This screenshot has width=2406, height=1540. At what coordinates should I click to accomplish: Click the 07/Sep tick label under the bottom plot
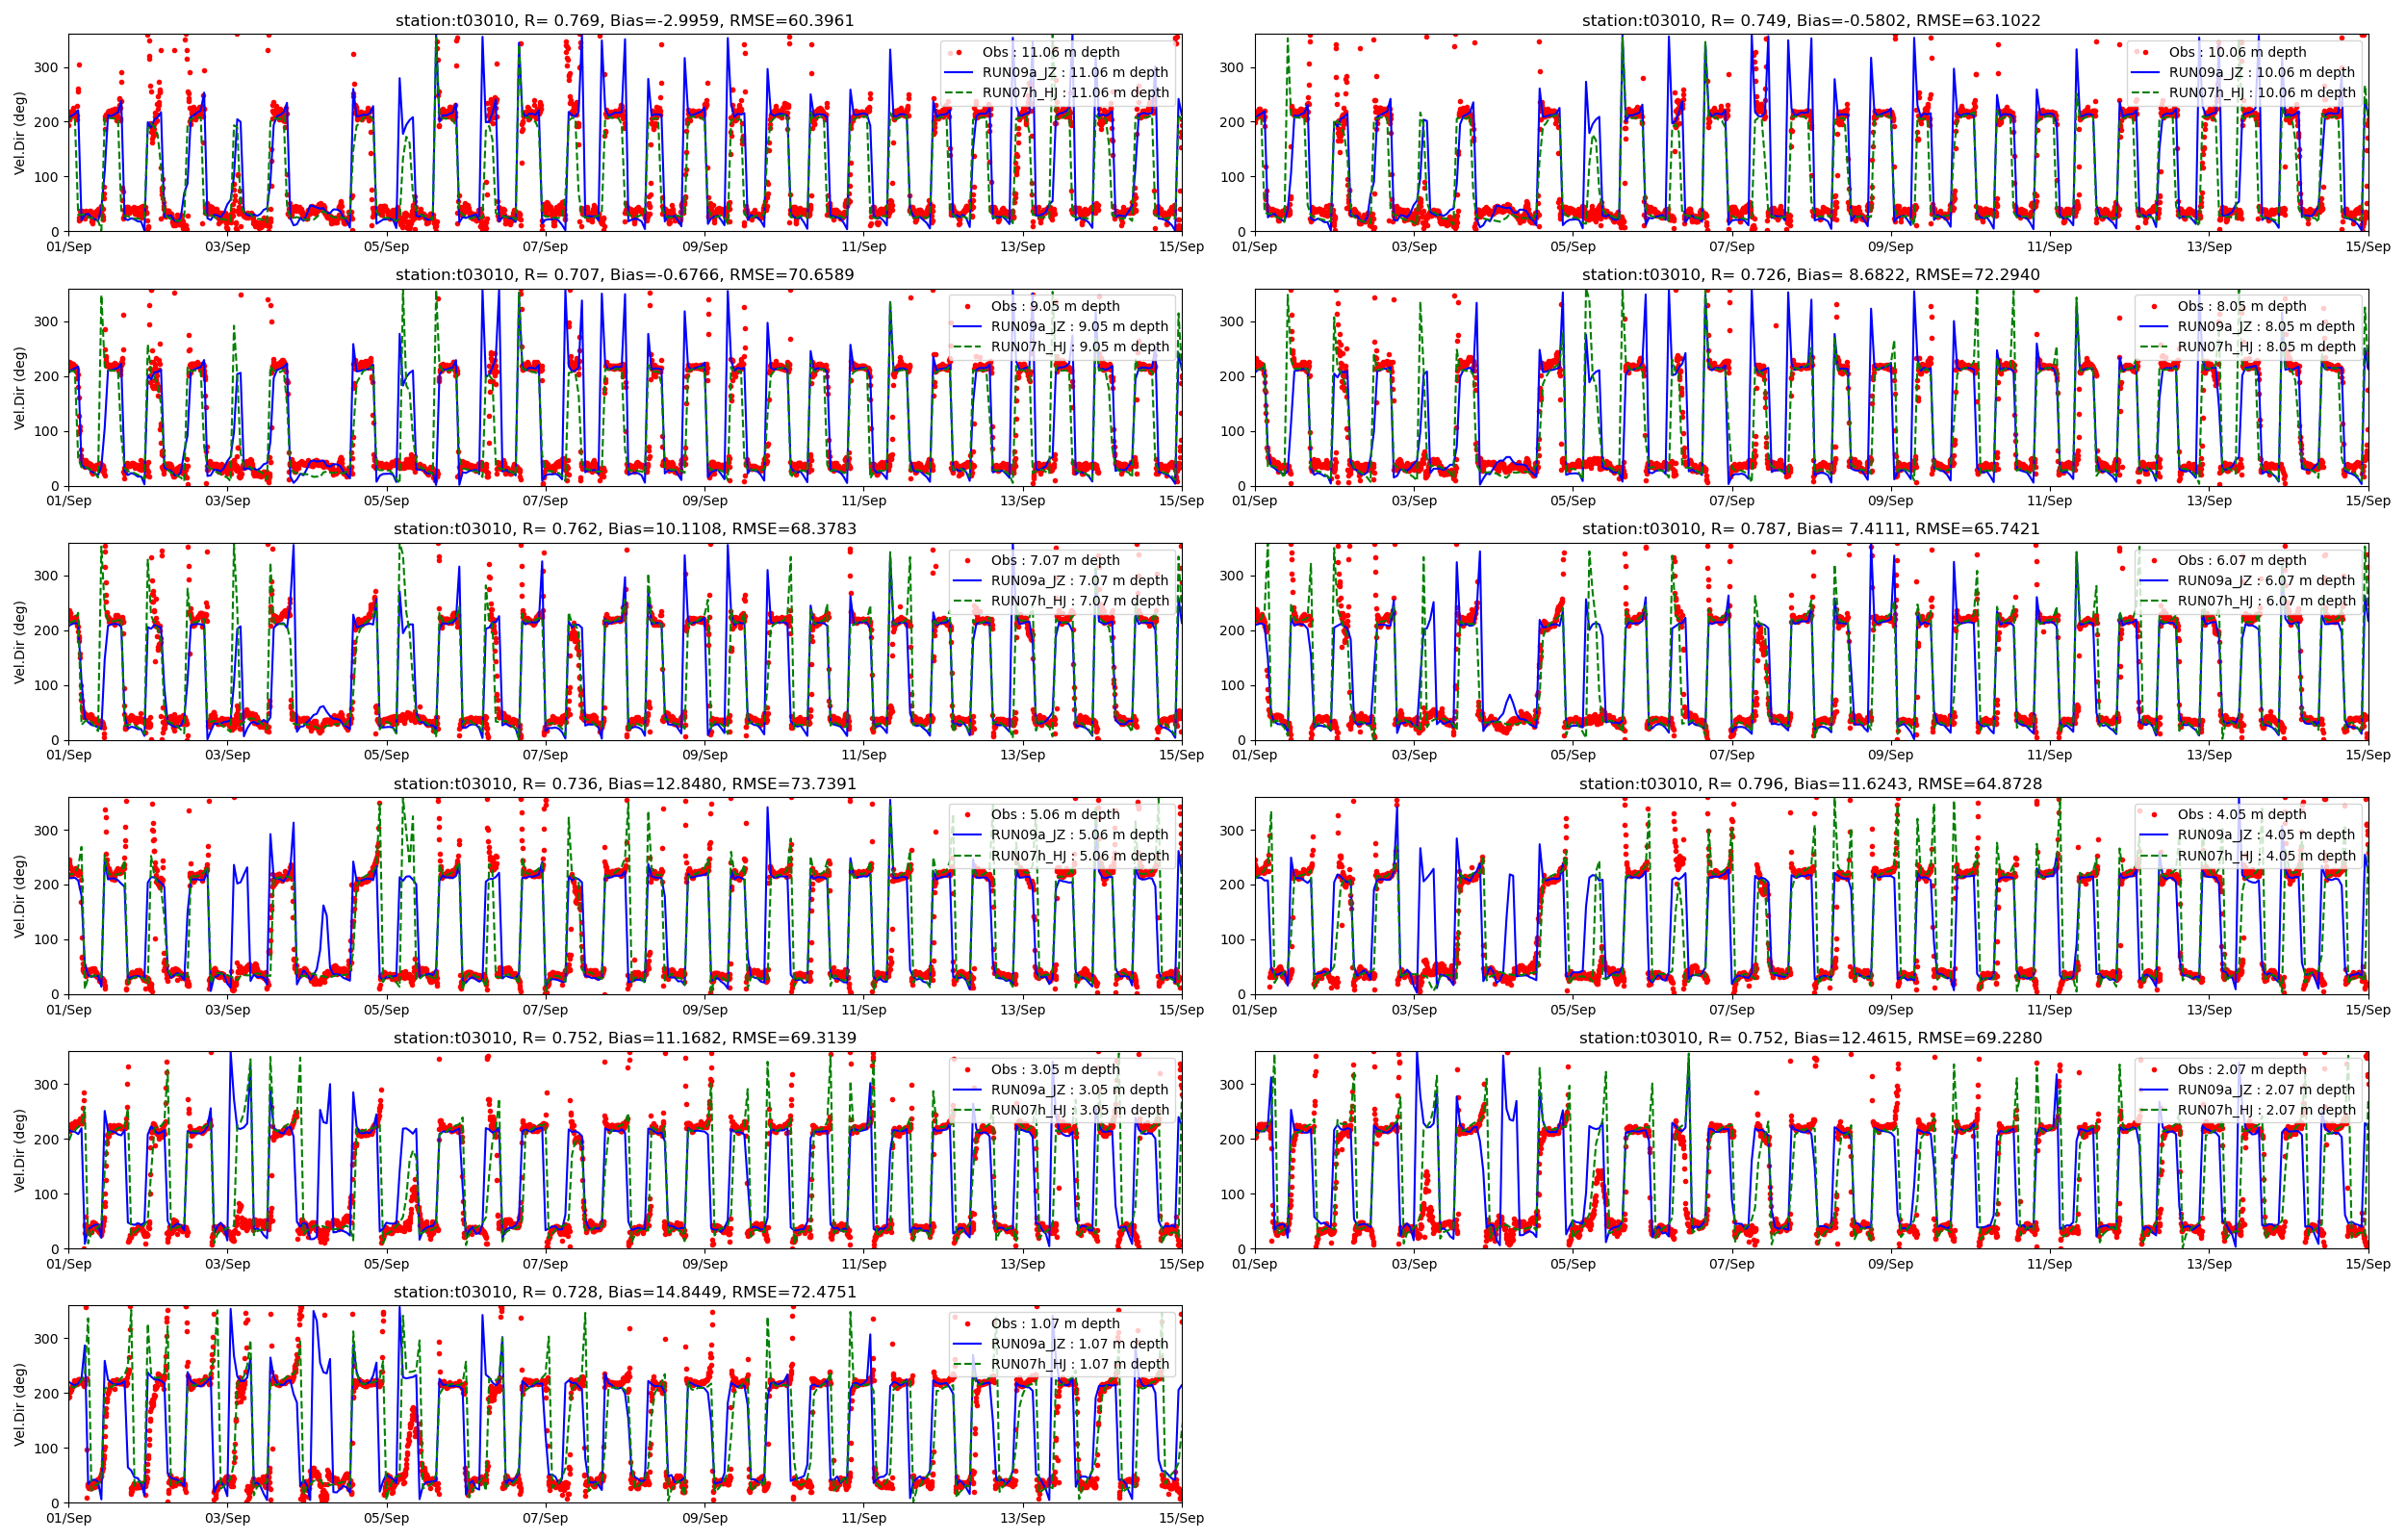pos(545,1518)
